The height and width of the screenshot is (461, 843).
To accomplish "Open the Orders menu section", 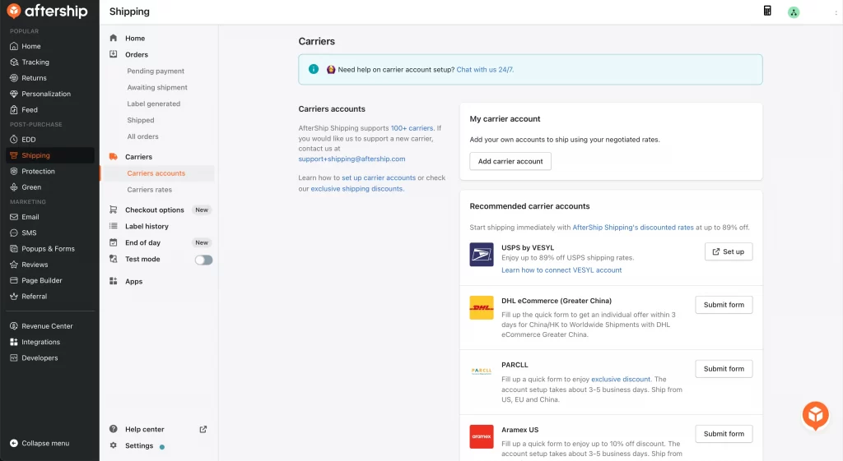I will click(137, 55).
